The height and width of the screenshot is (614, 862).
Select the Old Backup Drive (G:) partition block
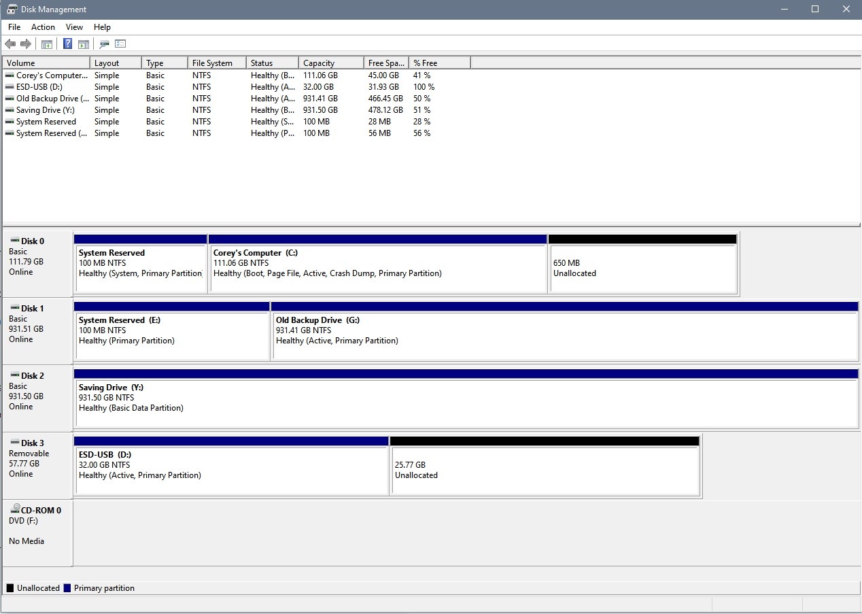click(x=564, y=332)
